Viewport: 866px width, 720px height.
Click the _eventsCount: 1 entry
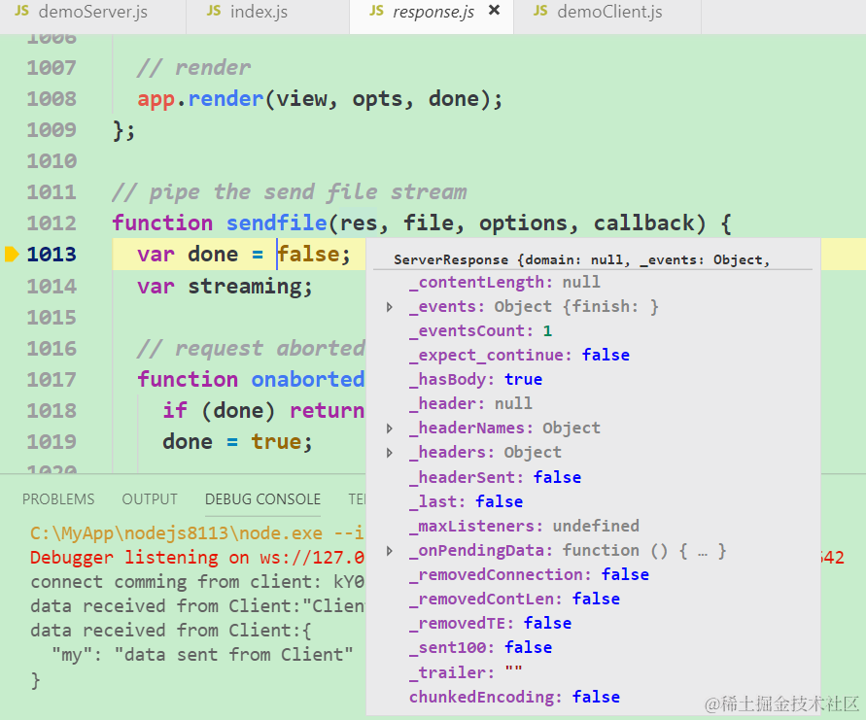480,330
